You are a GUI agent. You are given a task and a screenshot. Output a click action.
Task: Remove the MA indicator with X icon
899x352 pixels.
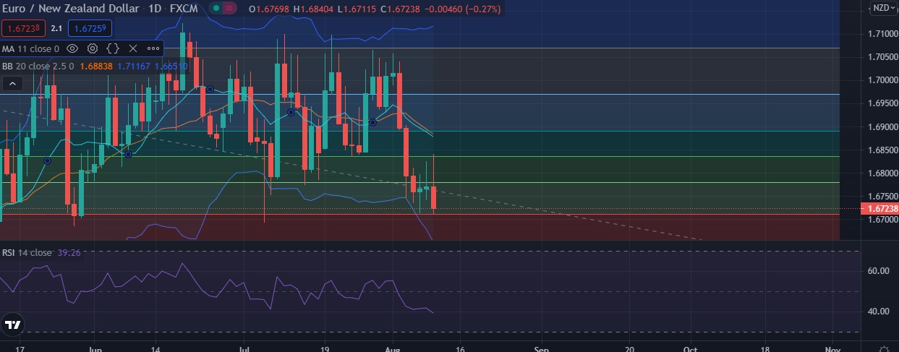132,48
